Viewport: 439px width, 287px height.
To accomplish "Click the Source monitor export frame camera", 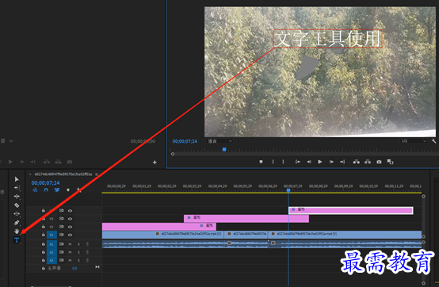I will tap(70, 162).
